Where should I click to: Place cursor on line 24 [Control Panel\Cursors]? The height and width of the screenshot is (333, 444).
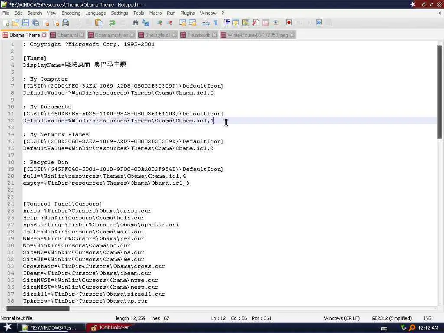pos(62,204)
